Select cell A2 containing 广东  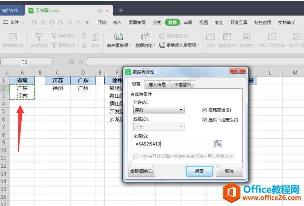point(22,88)
